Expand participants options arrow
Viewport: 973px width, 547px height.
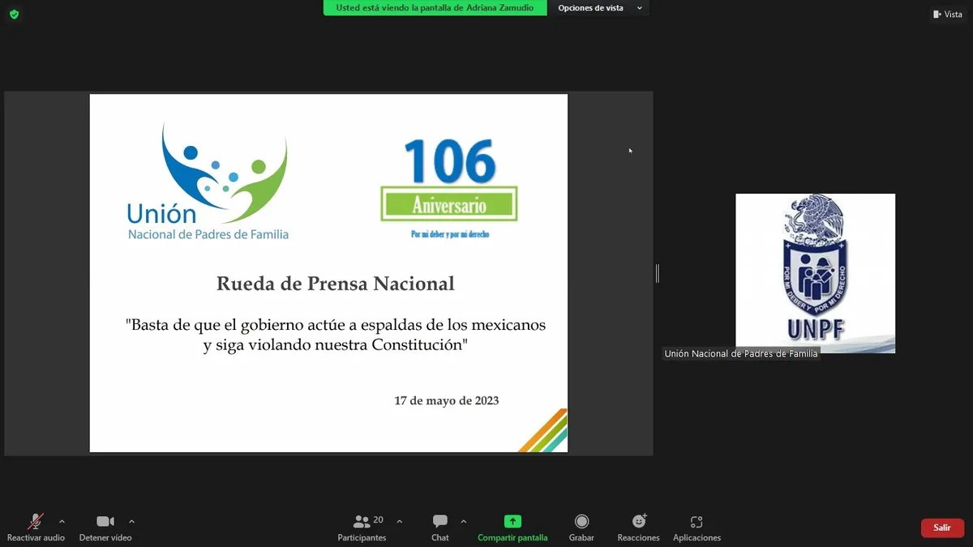click(399, 521)
